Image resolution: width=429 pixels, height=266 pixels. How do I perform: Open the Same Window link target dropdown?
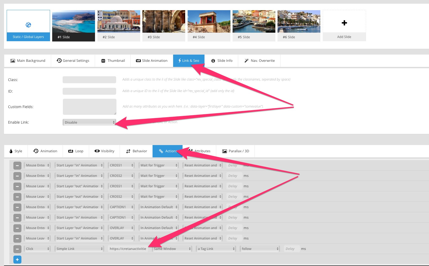coord(172,249)
